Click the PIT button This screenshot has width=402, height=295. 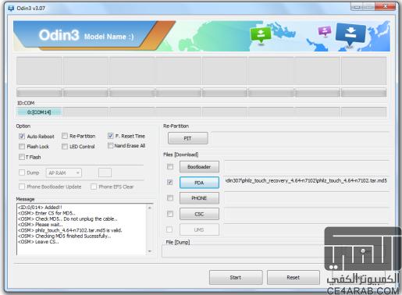coord(187,138)
